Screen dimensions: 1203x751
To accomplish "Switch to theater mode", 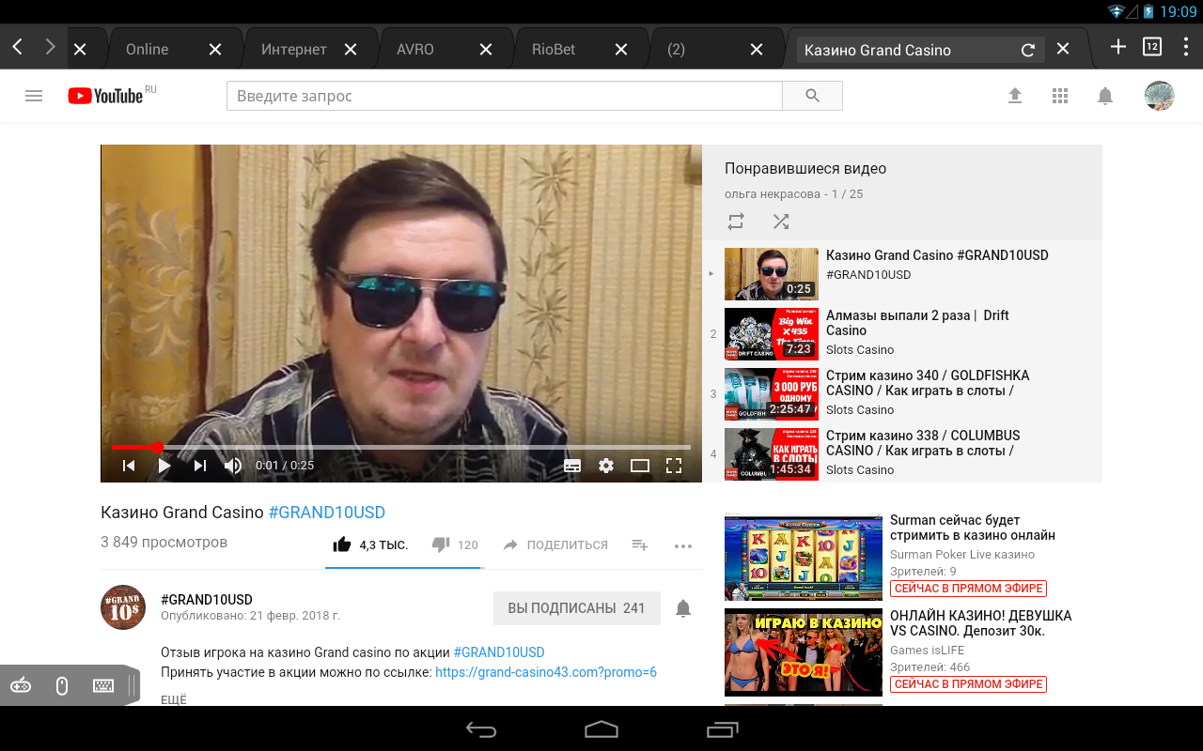I will point(640,466).
